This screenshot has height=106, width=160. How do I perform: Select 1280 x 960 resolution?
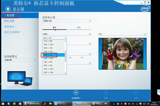(54, 41)
